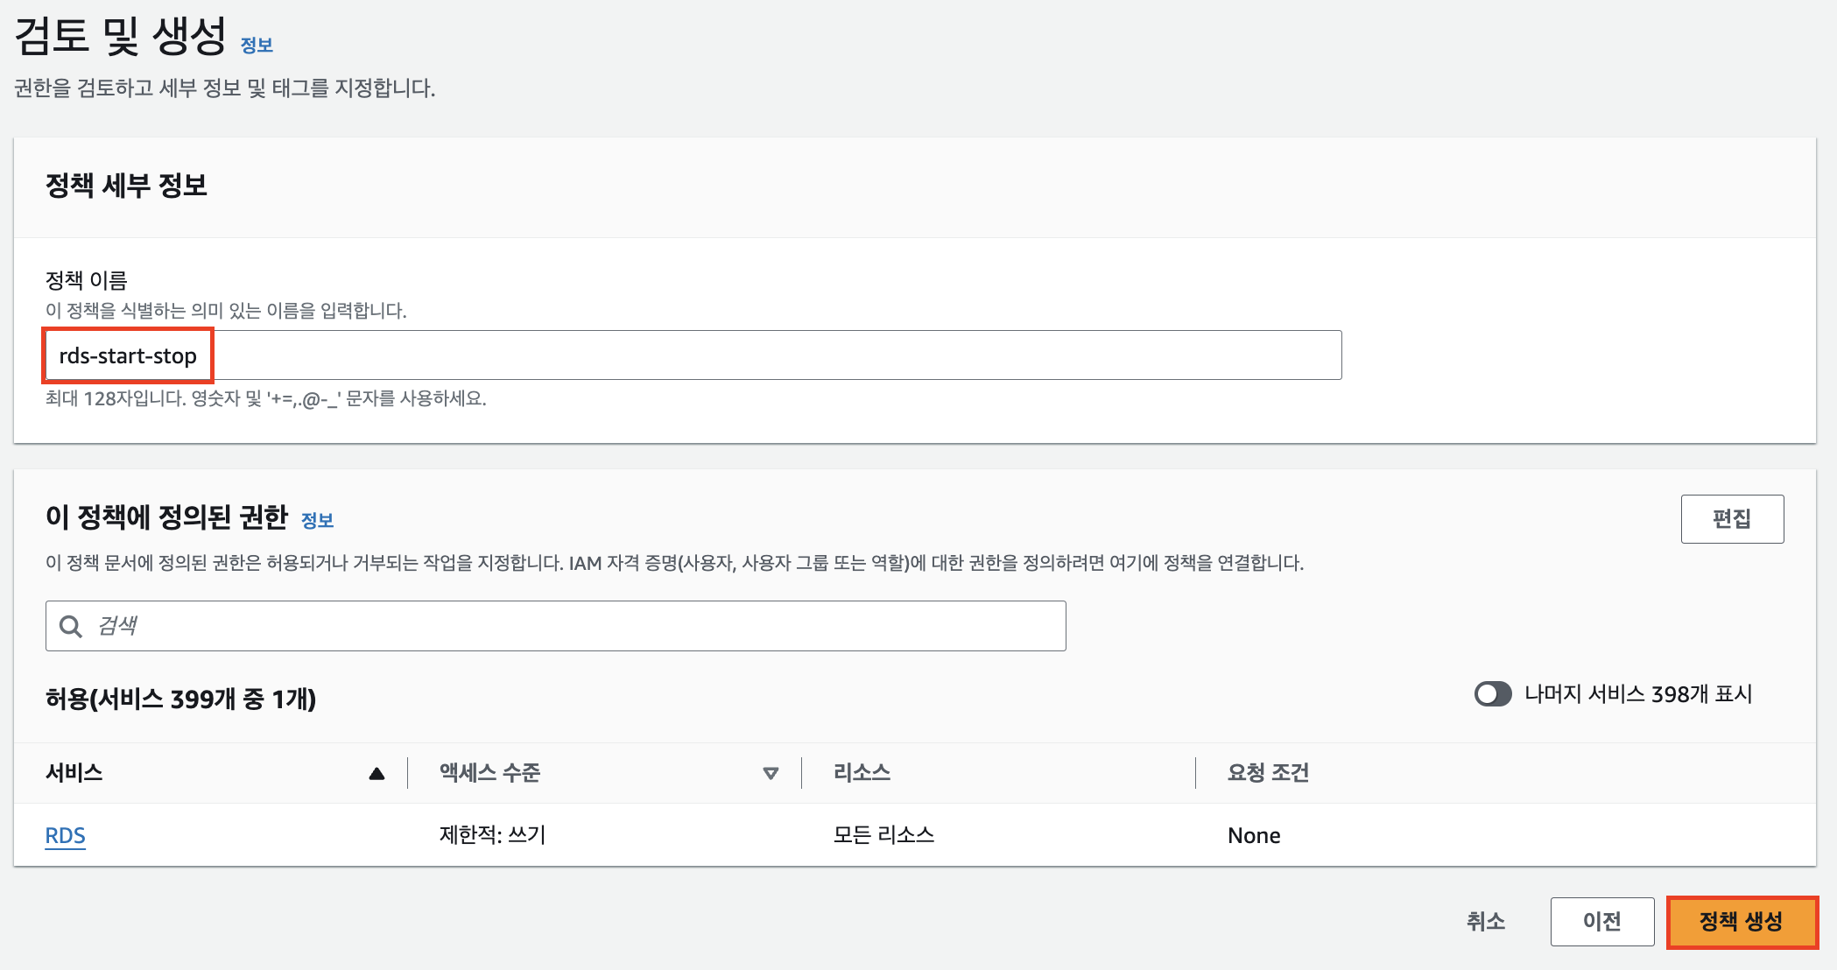Focus the 정책 이름 input with rds-start-stop

click(x=692, y=355)
